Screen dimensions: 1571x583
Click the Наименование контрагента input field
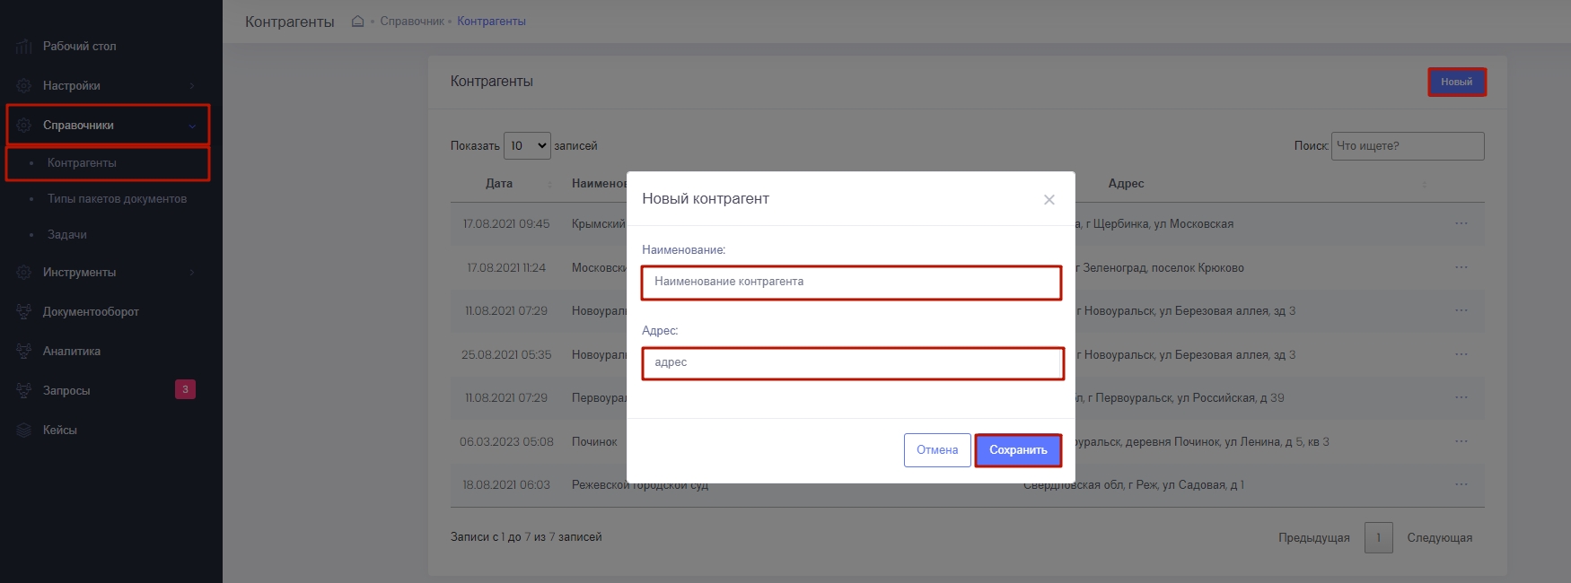pos(851,282)
